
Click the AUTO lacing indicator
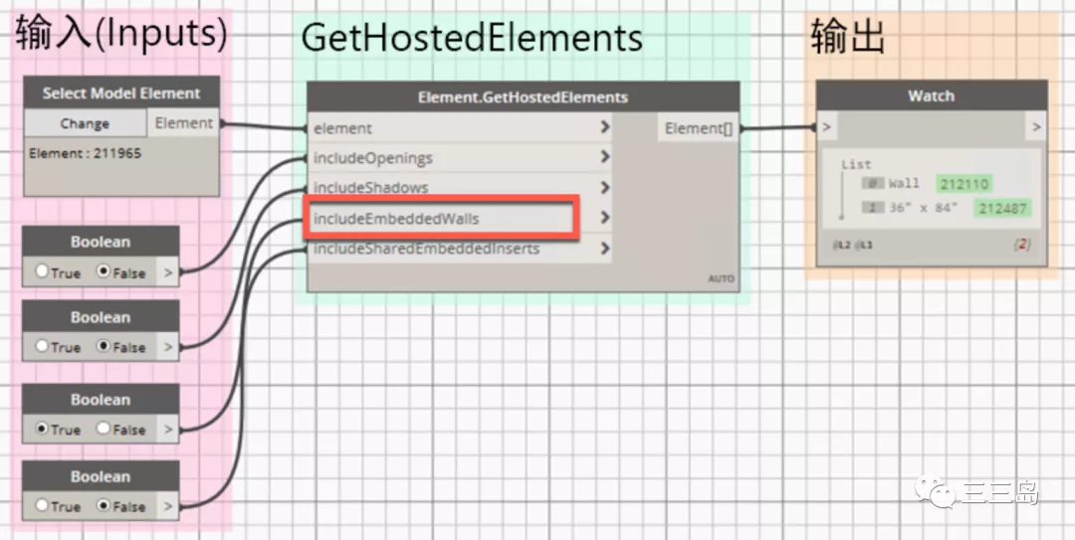coord(721,278)
